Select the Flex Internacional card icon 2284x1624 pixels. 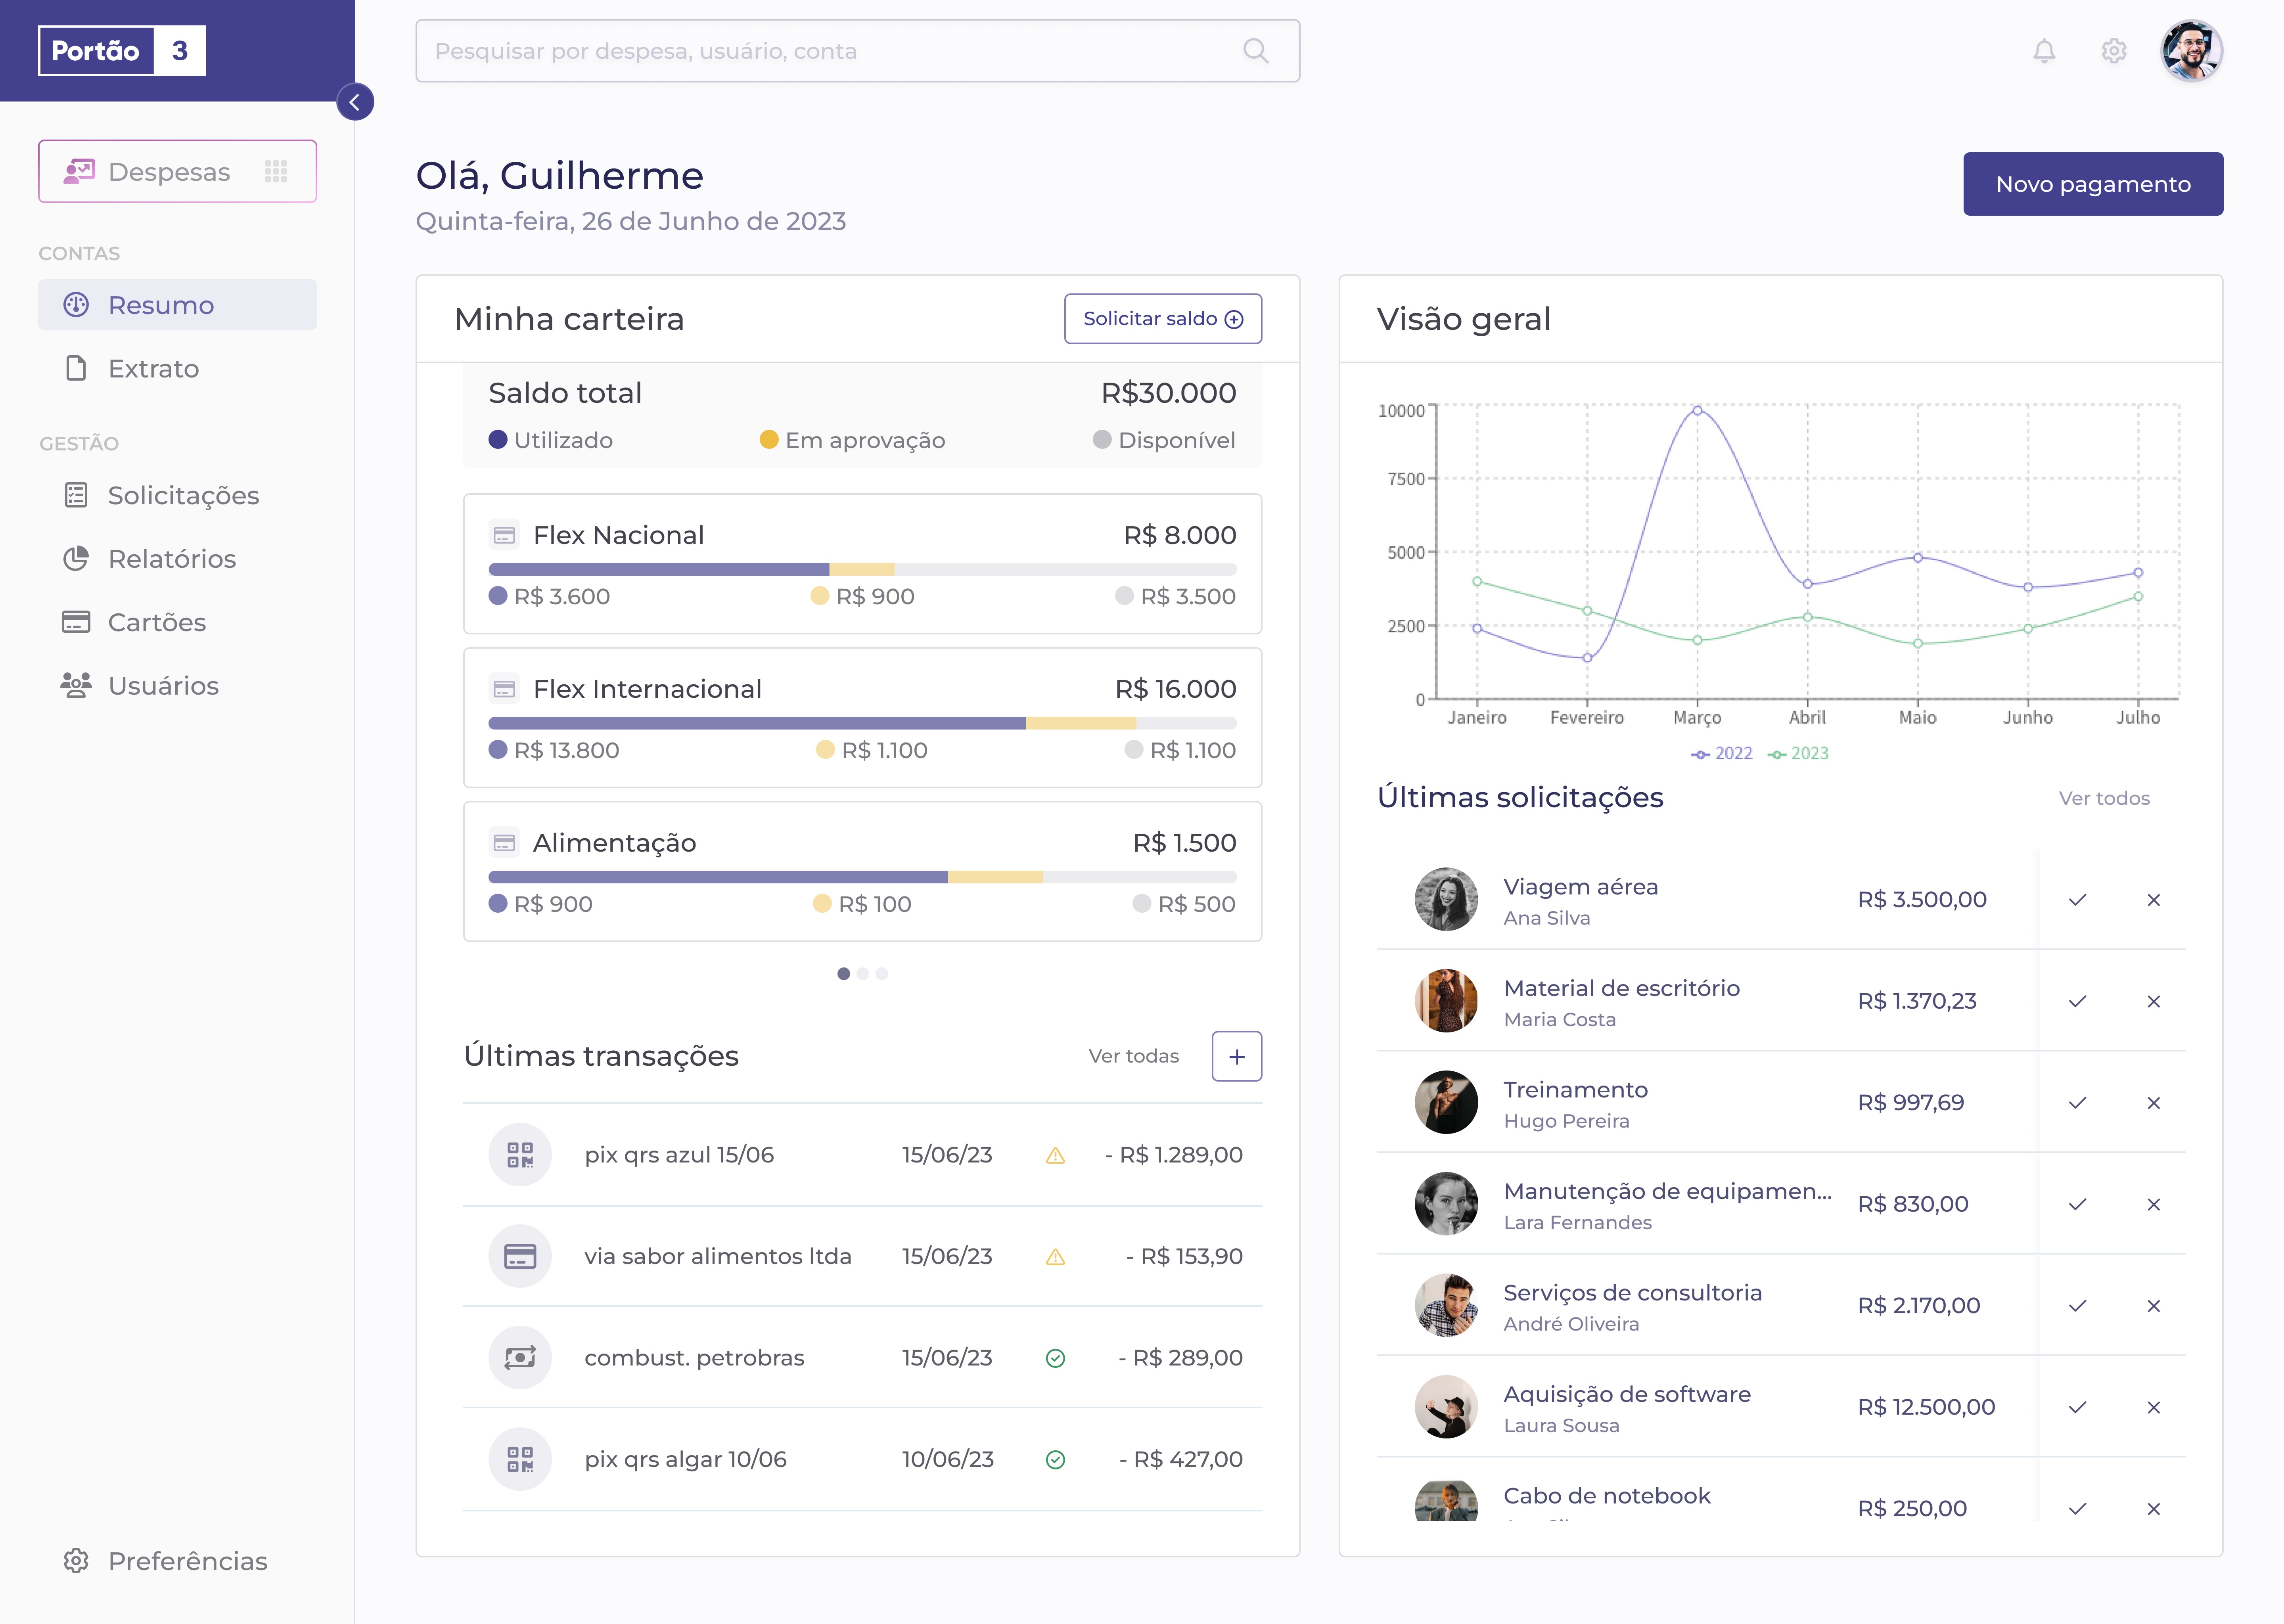point(504,689)
